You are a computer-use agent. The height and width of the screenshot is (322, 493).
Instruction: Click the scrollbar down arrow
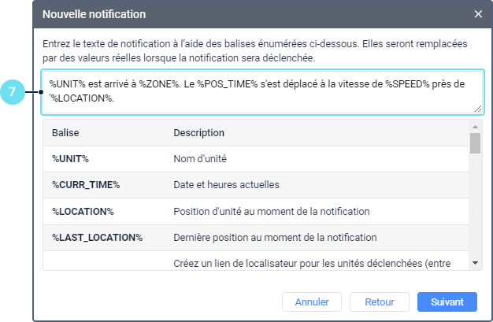[475, 263]
